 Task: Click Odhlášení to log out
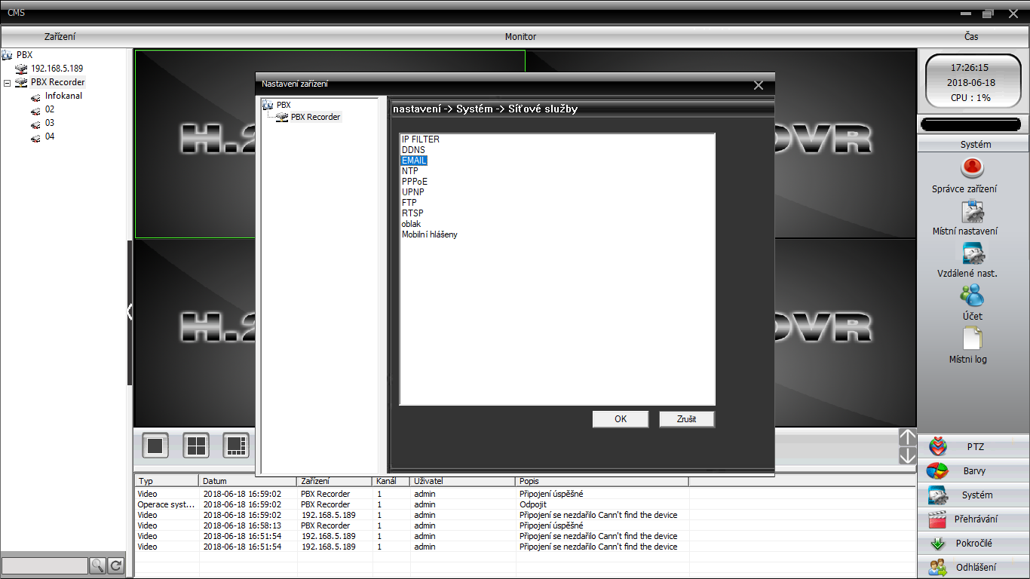pyautogui.click(x=973, y=568)
